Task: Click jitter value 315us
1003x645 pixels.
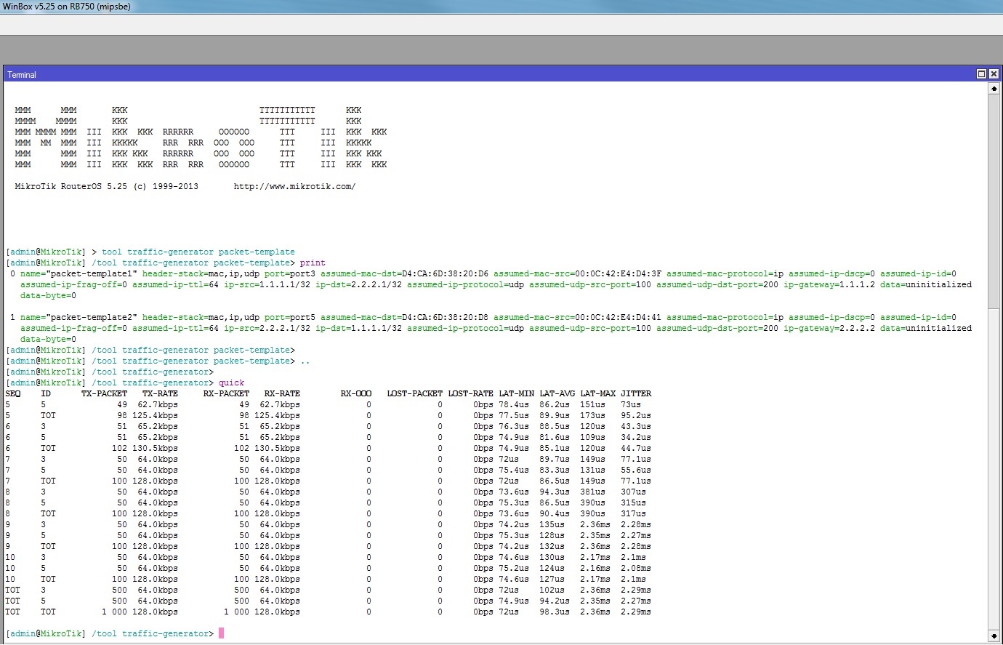Action: [633, 502]
